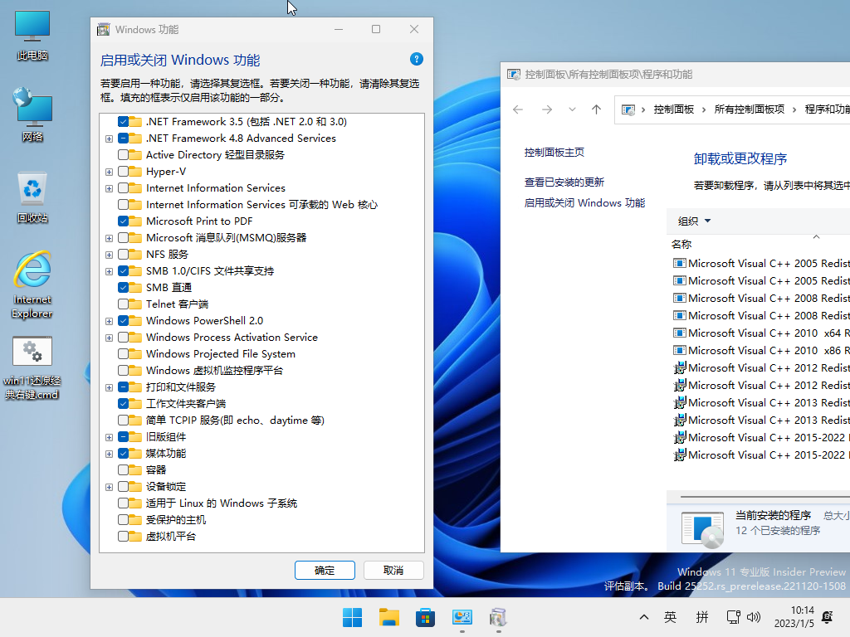Select first Microsoft Visual C++ 2005 Redistributable entry
Image resolution: width=850 pixels, height=637 pixels.
761,263
